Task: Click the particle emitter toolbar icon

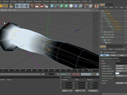Action: 80,6
